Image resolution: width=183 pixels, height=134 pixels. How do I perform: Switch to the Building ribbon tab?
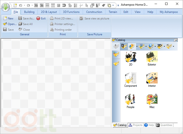pos(29,12)
